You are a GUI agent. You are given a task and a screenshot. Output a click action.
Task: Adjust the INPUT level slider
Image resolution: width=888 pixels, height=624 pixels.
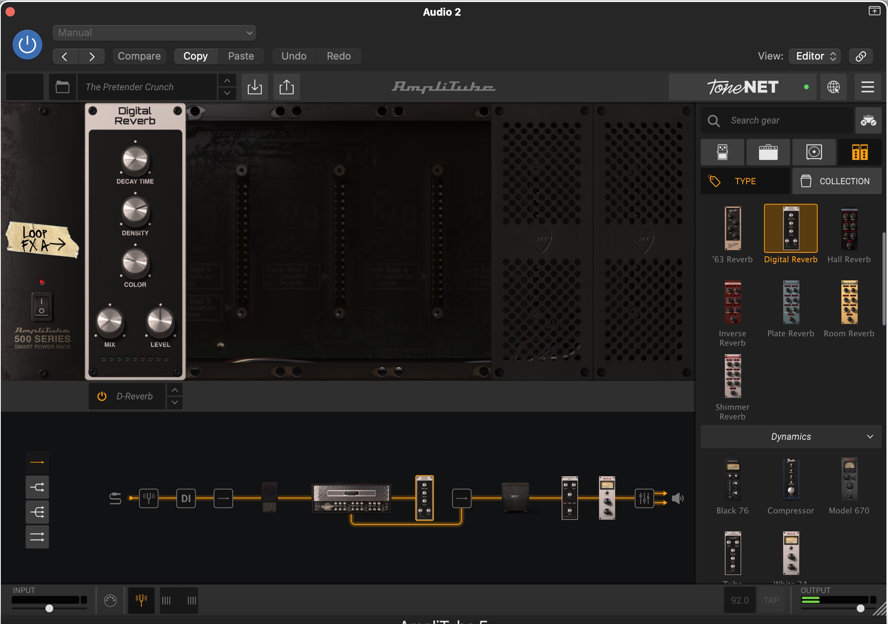tap(49, 608)
